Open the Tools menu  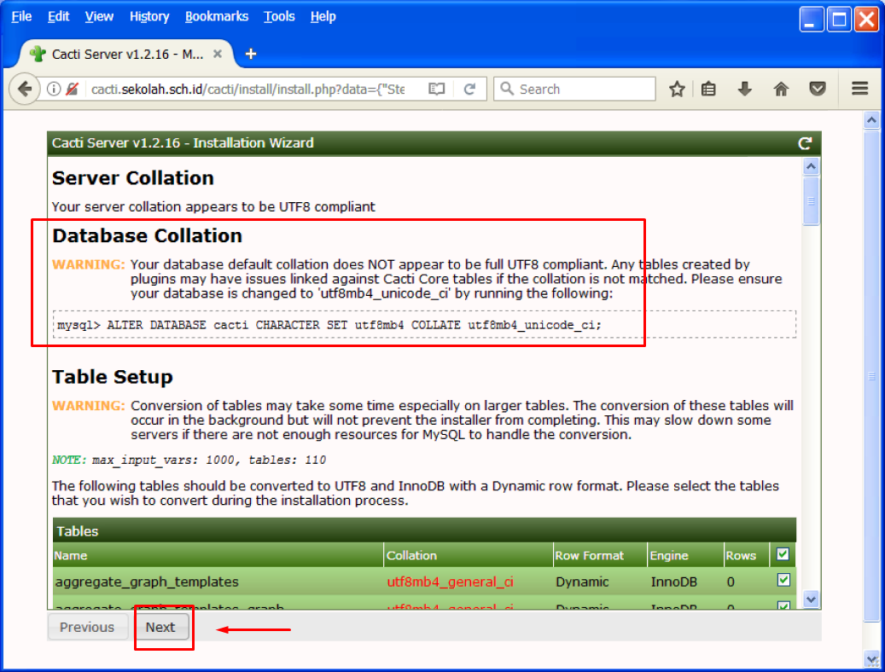(x=279, y=16)
